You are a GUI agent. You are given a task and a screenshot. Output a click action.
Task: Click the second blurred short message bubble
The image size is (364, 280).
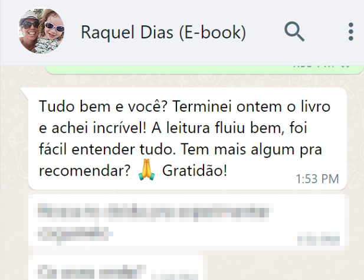click(116, 268)
